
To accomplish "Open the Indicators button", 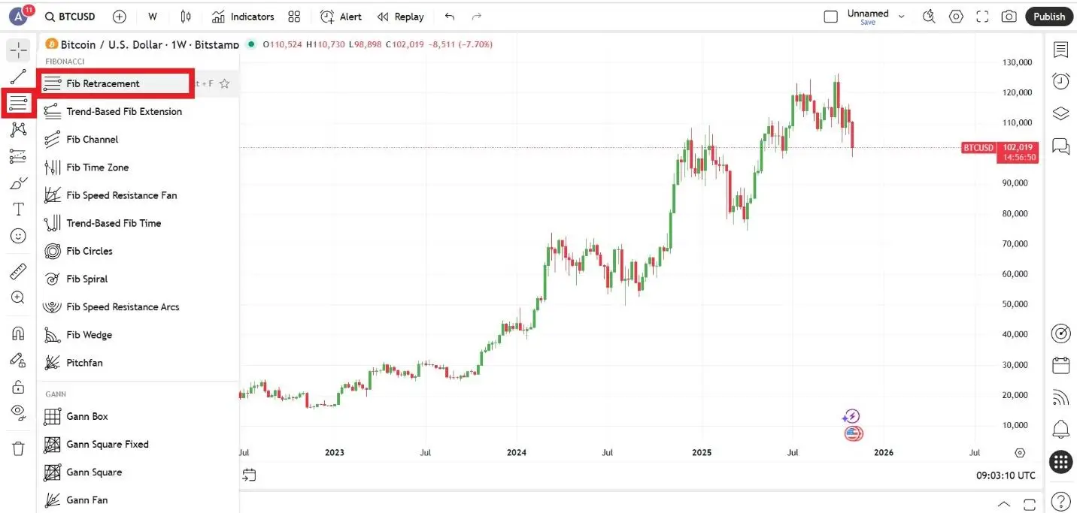I will [243, 17].
